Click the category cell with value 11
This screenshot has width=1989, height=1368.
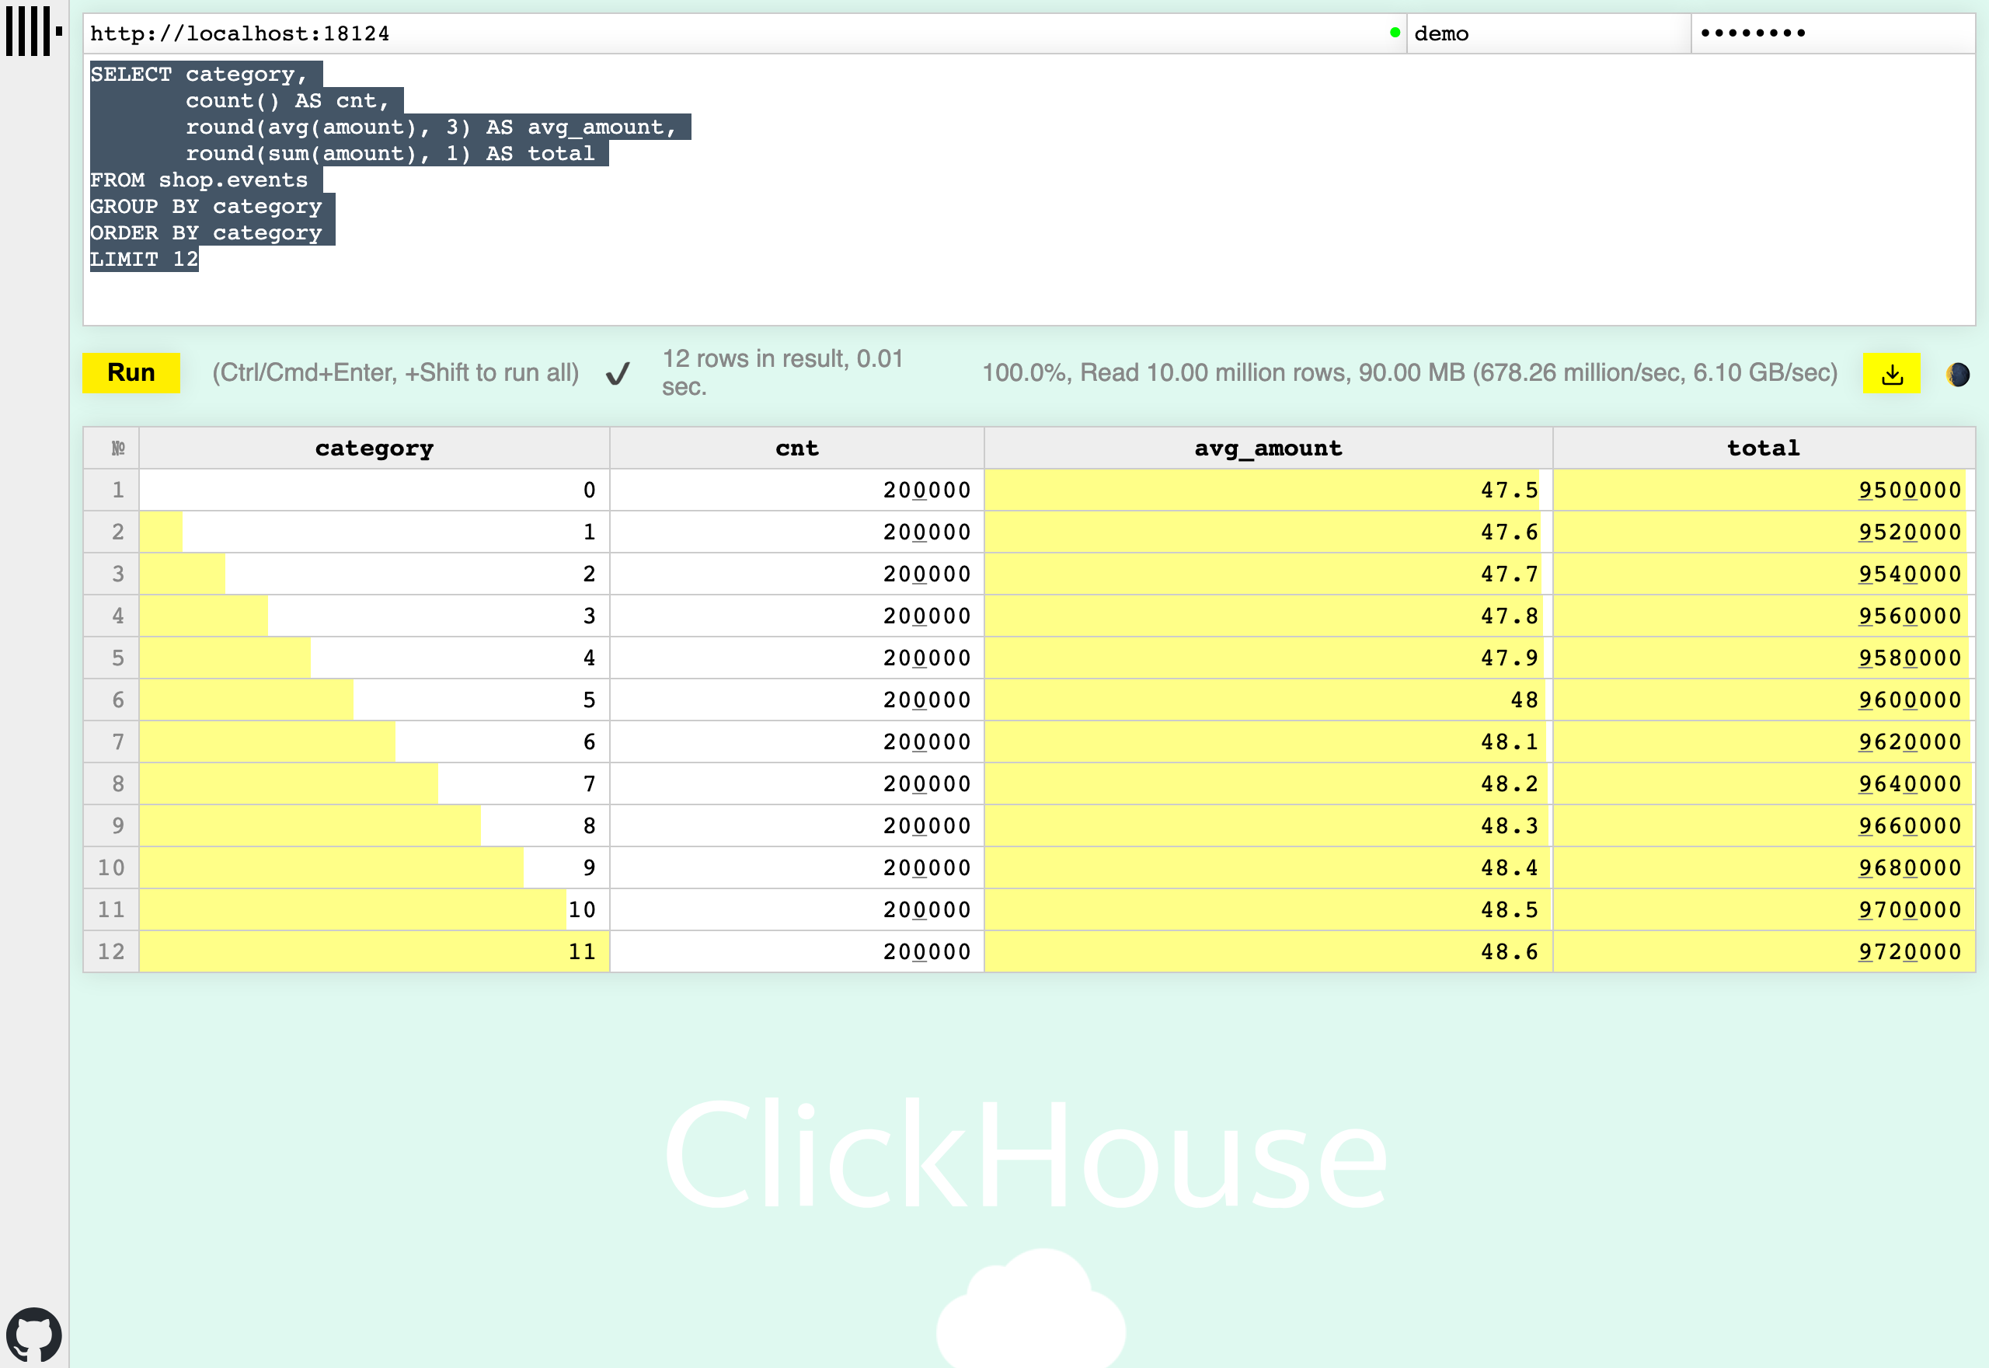pos(374,952)
